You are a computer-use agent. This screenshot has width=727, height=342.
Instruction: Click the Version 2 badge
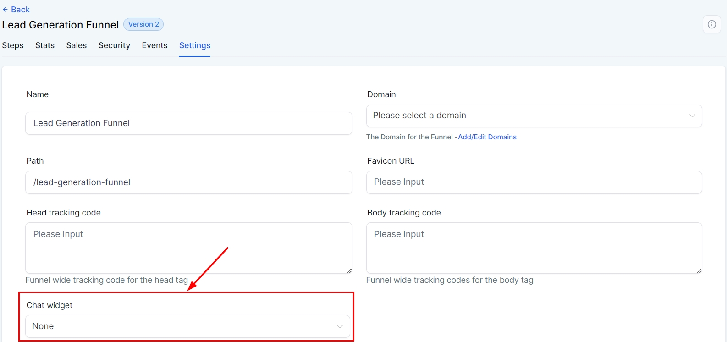[143, 24]
